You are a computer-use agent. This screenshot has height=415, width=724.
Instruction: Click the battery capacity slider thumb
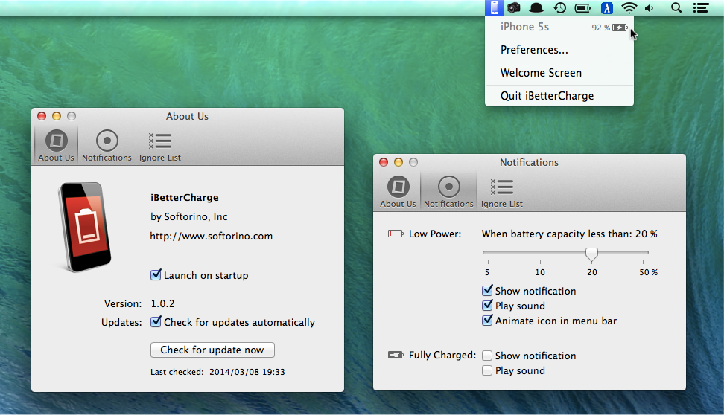pyautogui.click(x=591, y=254)
